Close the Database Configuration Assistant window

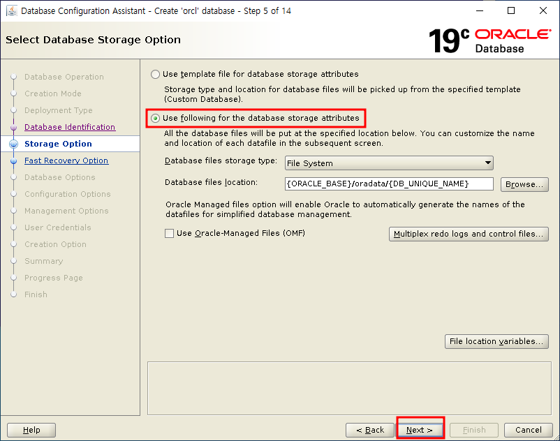point(543,10)
